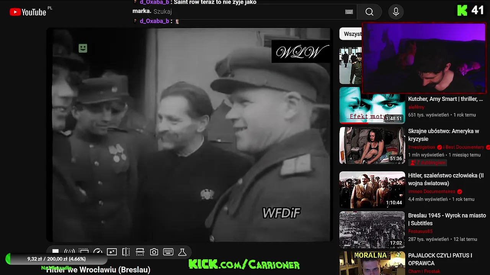Open 'Breslau 1945 - Wyrok na miasto' title

click(x=447, y=219)
